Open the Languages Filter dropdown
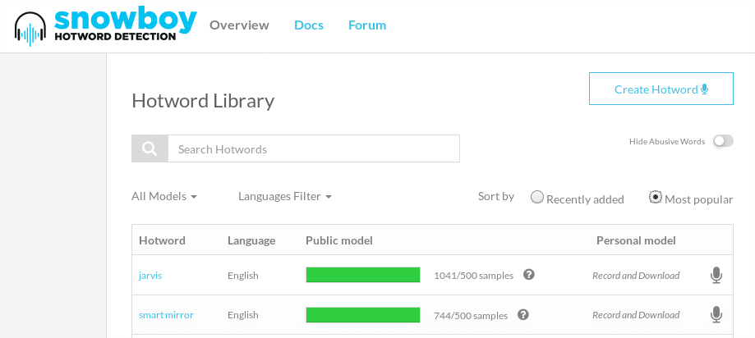 click(285, 196)
